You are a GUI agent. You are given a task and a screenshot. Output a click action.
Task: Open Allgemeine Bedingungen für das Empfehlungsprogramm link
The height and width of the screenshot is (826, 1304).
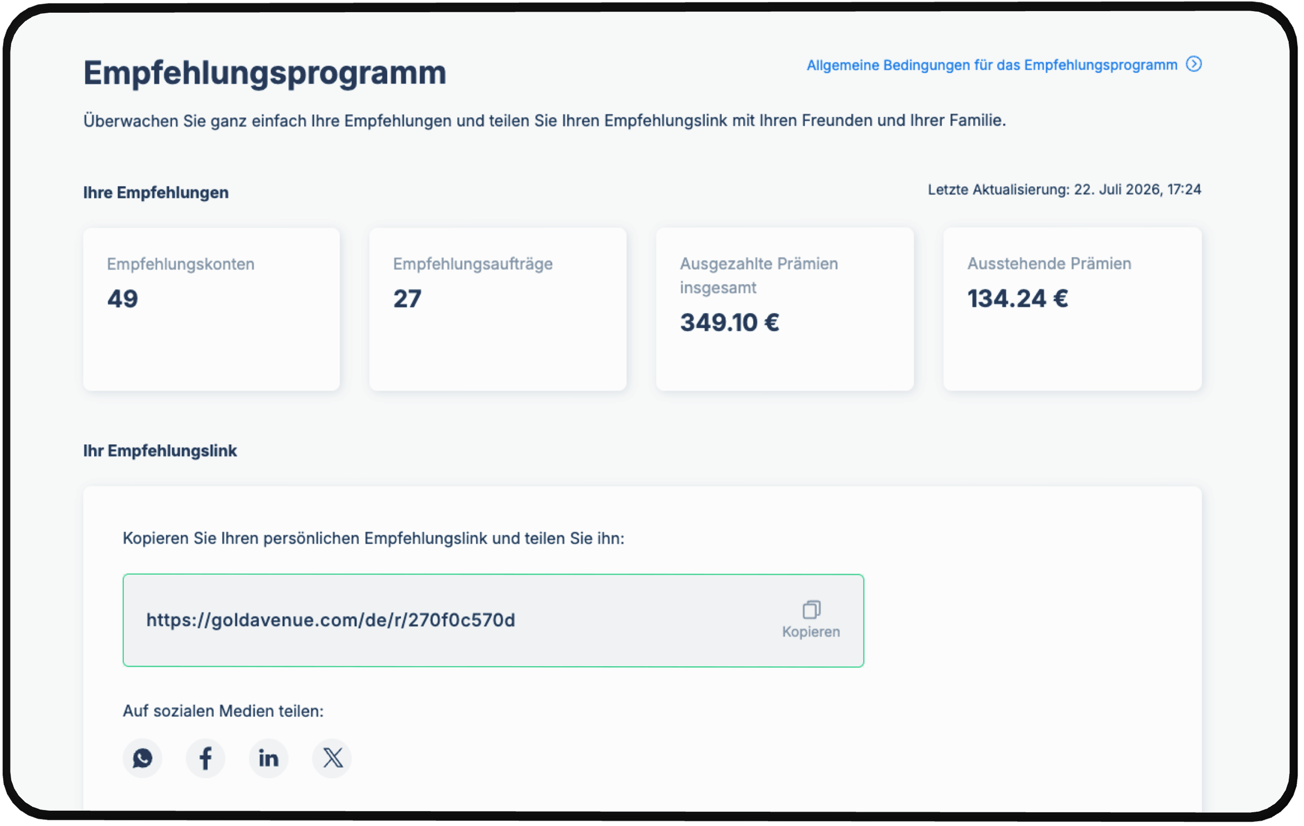point(993,65)
